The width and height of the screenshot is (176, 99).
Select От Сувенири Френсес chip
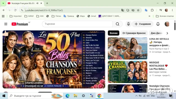click(134, 33)
